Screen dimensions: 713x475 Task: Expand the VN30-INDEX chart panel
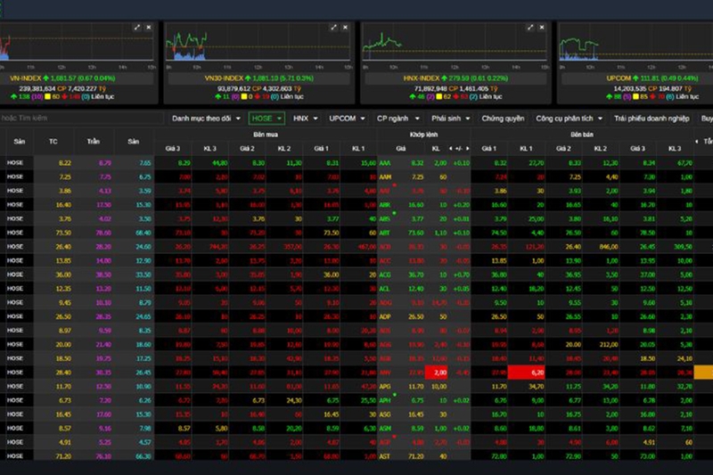[x=333, y=28]
